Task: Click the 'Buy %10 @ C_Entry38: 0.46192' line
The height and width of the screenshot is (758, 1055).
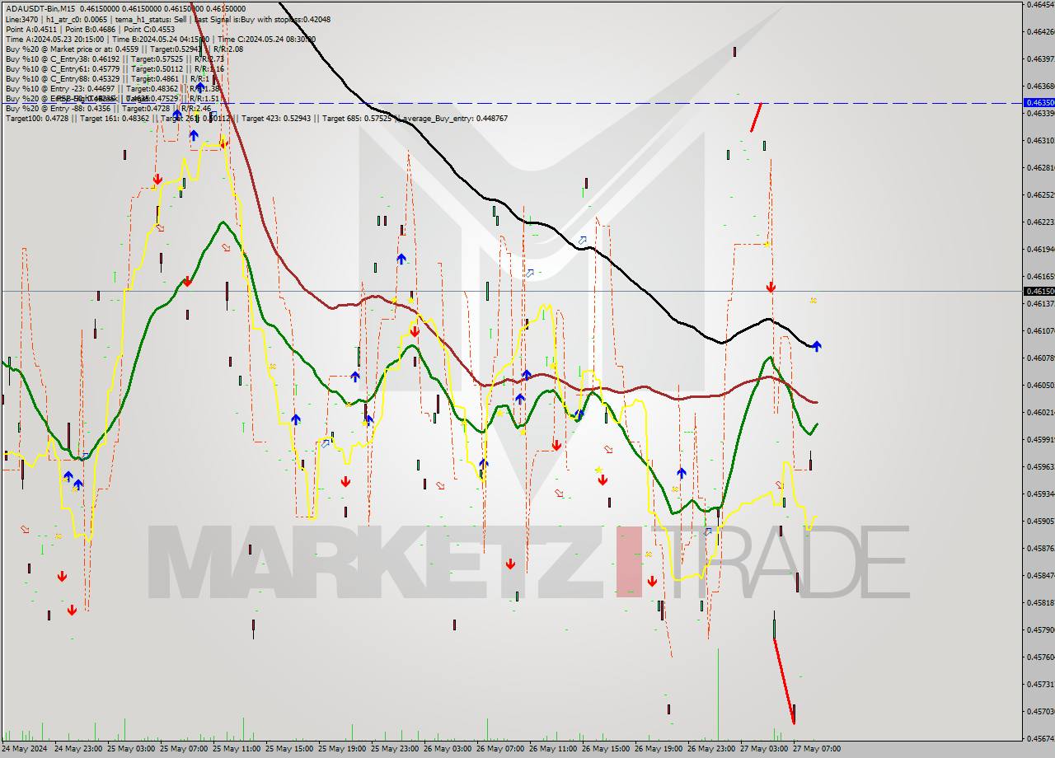Action: click(x=115, y=58)
